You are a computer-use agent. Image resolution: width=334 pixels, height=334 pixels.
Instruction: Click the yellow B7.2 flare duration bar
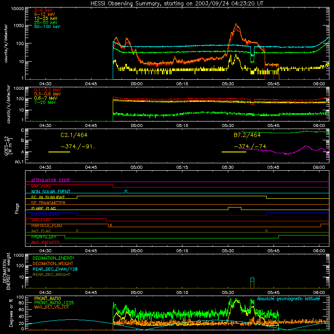tap(234, 152)
